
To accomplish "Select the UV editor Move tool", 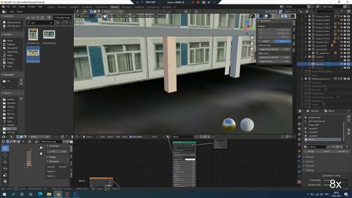I will pos(5,162).
